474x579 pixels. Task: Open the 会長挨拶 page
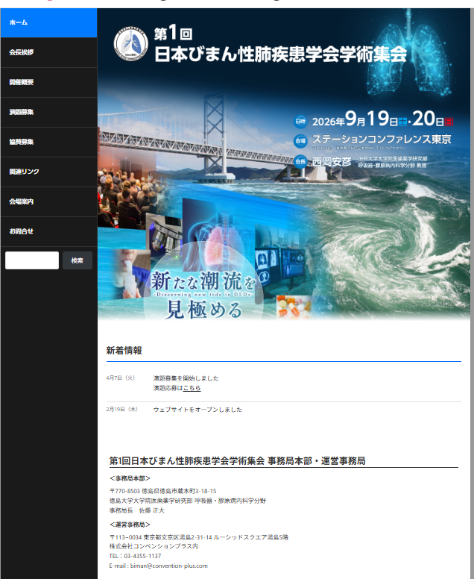tap(48, 52)
